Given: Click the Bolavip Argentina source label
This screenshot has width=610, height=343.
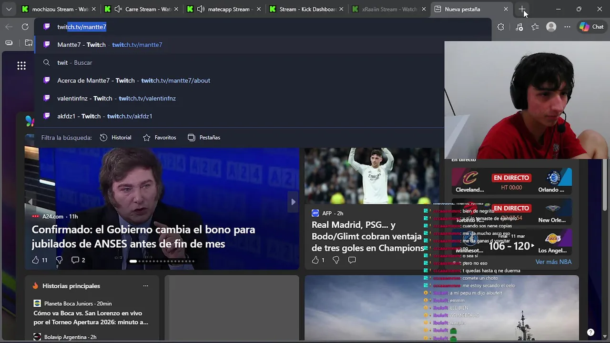Looking at the screenshot, I should (70, 337).
